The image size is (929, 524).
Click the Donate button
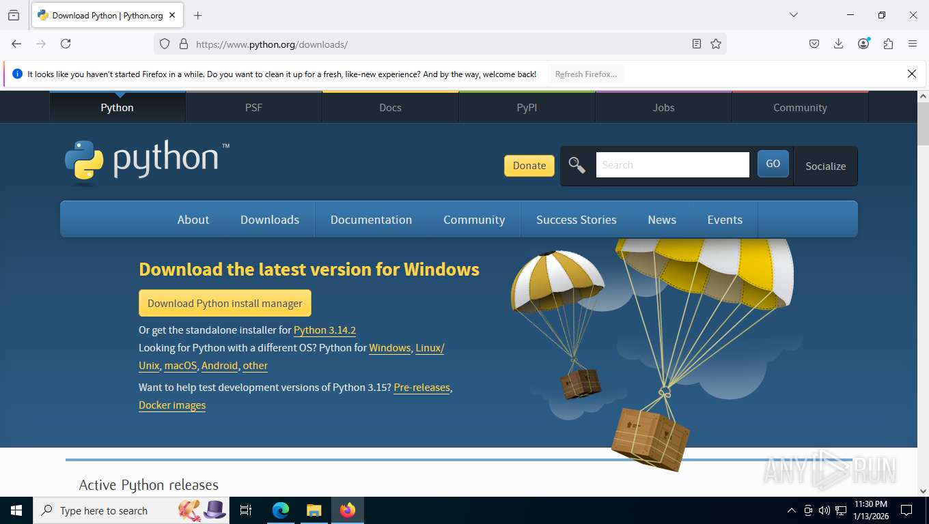pyautogui.click(x=529, y=165)
